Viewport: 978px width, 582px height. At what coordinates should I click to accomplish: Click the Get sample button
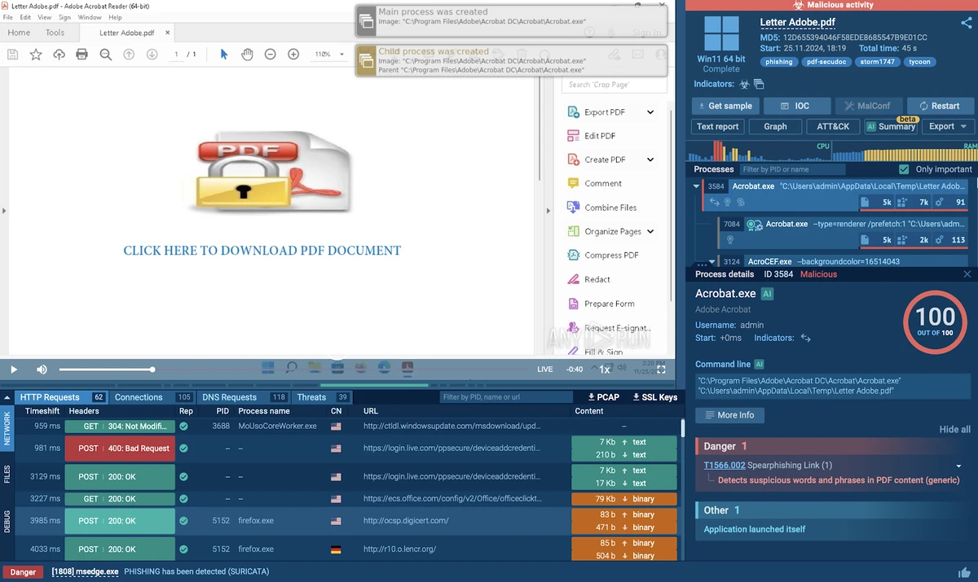(725, 106)
